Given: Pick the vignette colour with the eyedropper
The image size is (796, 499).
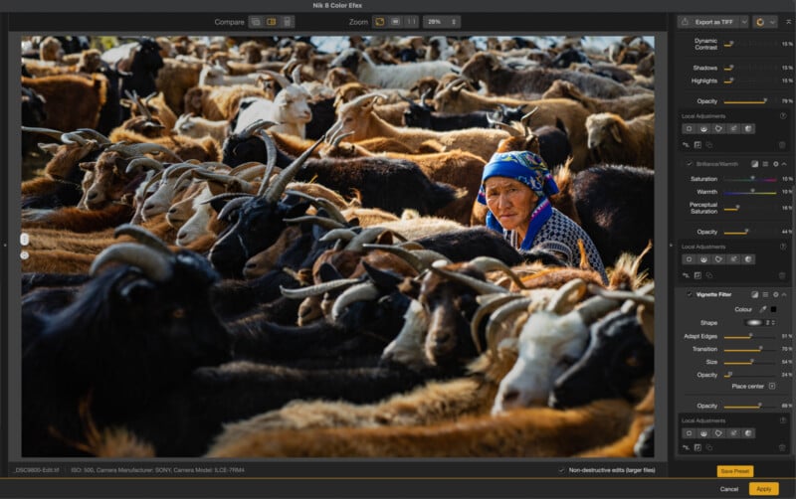Looking at the screenshot, I should [761, 309].
